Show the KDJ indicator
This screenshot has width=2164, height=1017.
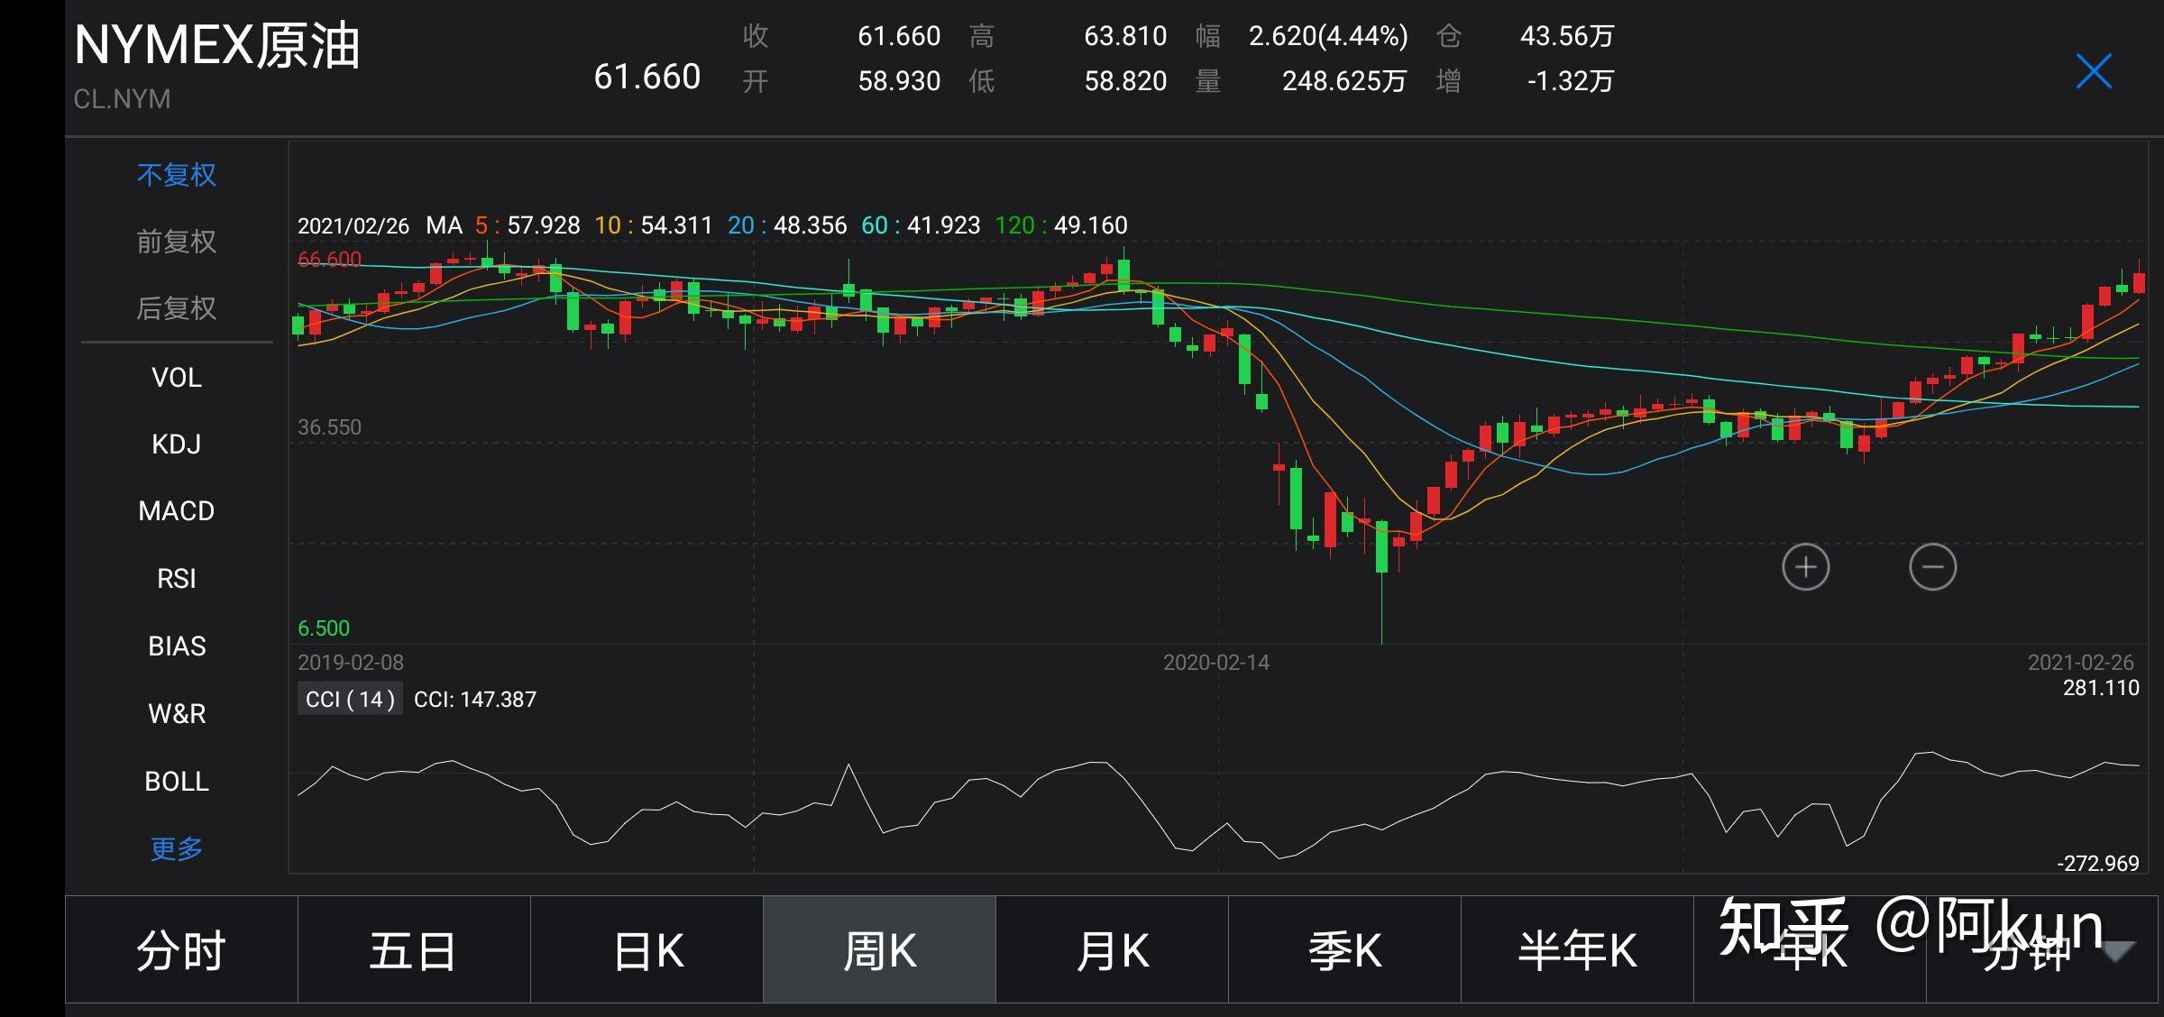coord(177,444)
